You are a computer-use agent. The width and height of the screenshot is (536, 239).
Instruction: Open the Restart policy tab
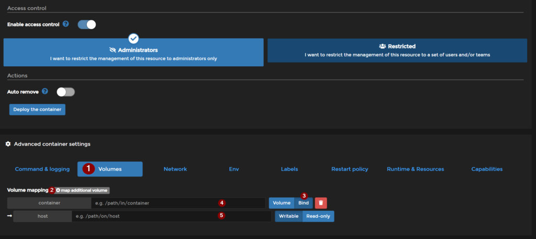(x=349, y=169)
